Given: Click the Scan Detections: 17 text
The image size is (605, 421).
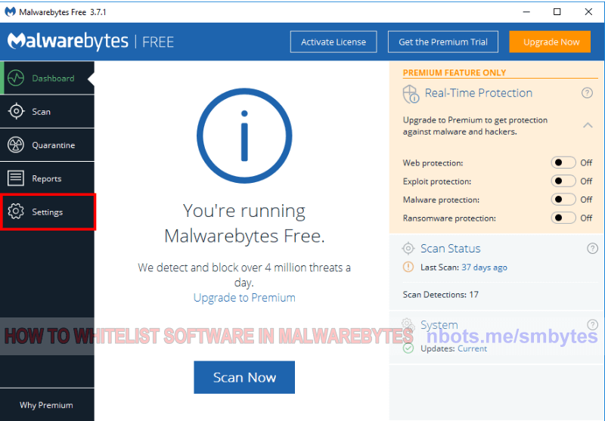Looking at the screenshot, I should (x=441, y=295).
